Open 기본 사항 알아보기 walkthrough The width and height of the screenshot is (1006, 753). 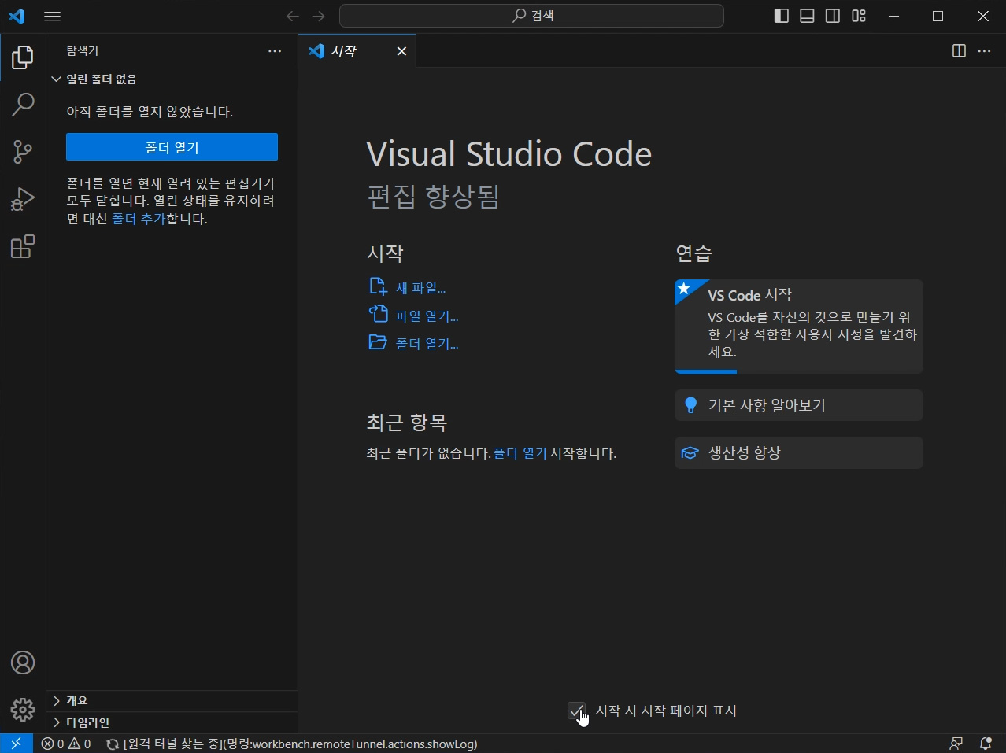(x=799, y=405)
